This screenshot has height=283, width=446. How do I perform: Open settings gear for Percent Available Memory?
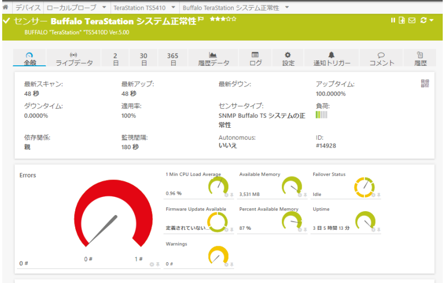click(x=300, y=230)
